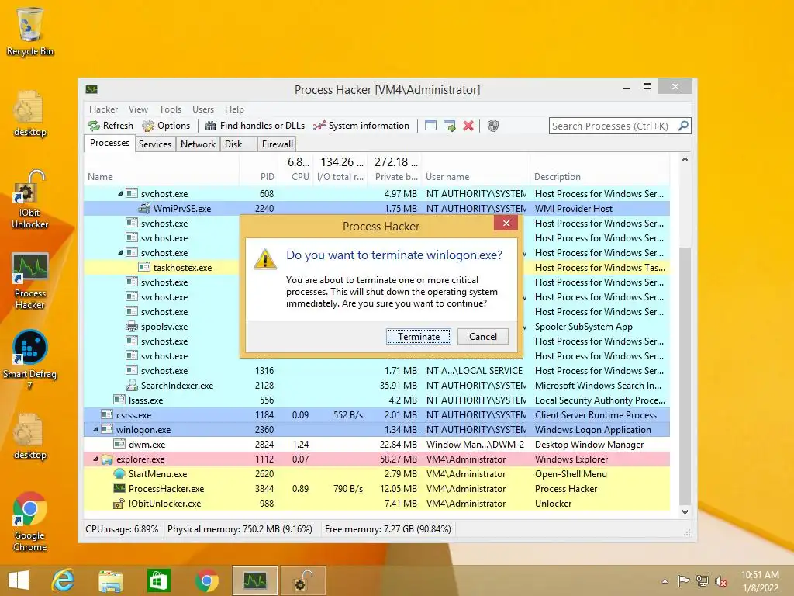Viewport: 794px width, 596px height.
Task: Select the Processes tab
Action: [x=109, y=143]
